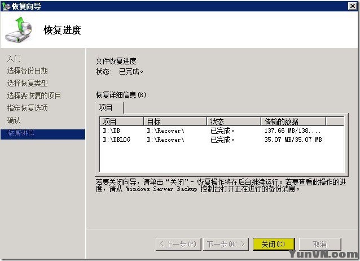Click the highlighted 恢复进度 wizard step

coord(43,134)
